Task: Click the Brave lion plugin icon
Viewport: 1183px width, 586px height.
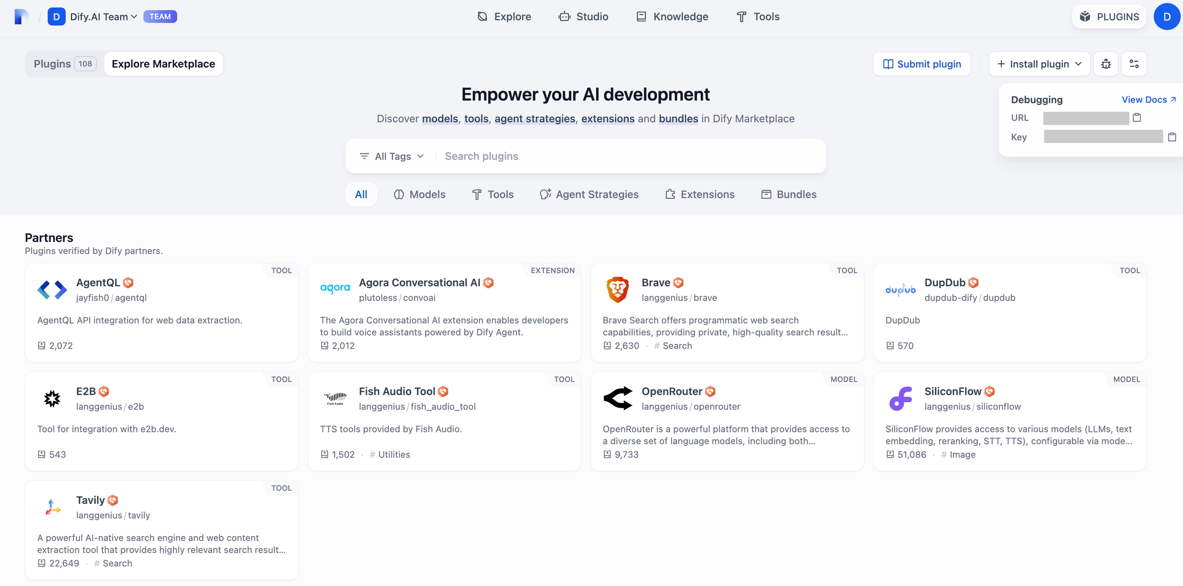Action: 617,290
